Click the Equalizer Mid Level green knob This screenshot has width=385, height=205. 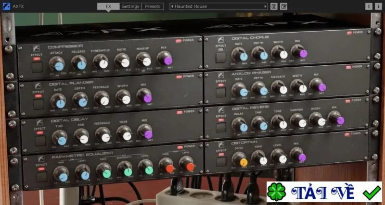pos(146,167)
